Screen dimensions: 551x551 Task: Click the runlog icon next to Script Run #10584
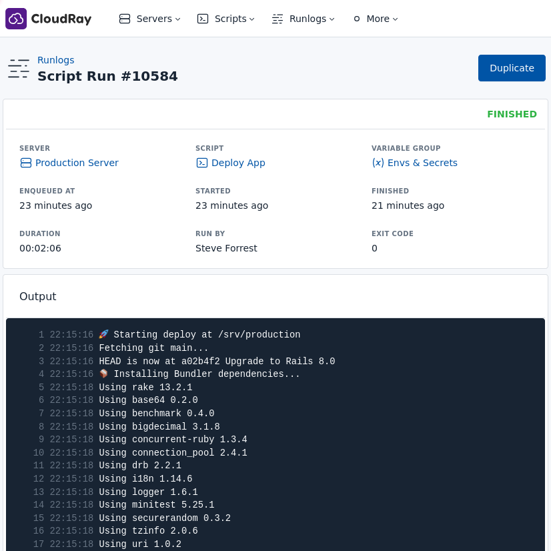coord(19,68)
